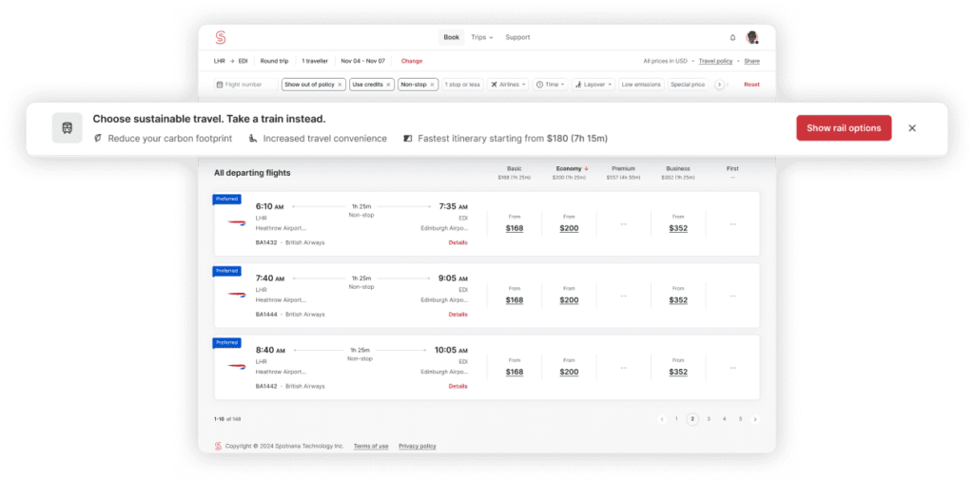Screen dimensions: 974x480
Task: Remove the Show out of policy filter
Action: click(x=340, y=85)
